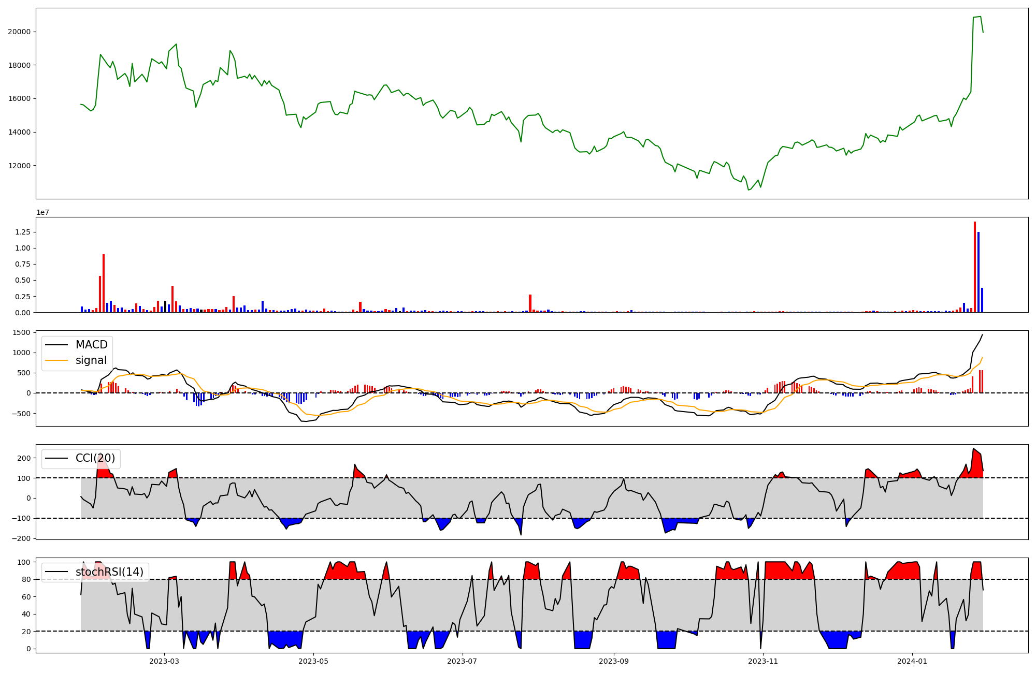The image size is (1036, 673).
Task: Click the -200 CCI axis label
Action: (x=21, y=538)
